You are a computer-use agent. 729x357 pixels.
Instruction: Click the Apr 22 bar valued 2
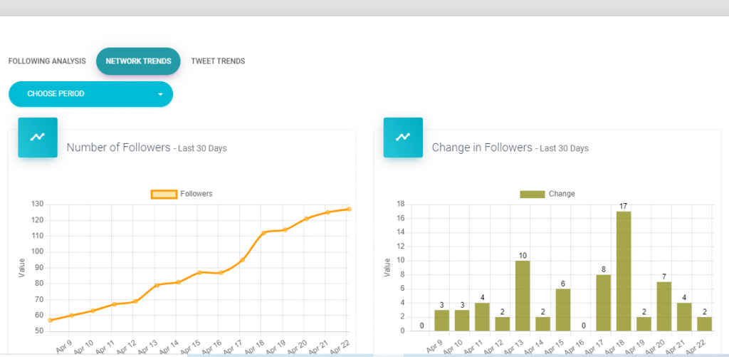pyautogui.click(x=704, y=324)
